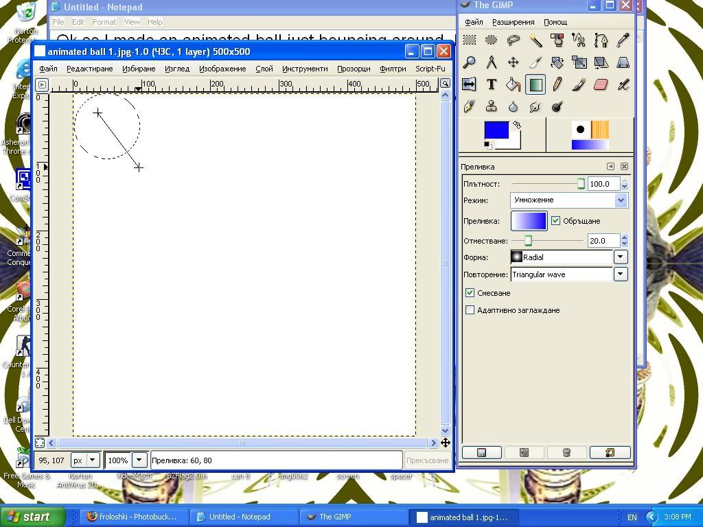This screenshot has height=527, width=703.
Task: Select the Flip tool
Action: tap(470, 84)
